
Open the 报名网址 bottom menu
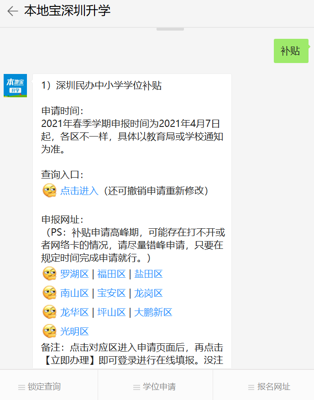[263, 385]
